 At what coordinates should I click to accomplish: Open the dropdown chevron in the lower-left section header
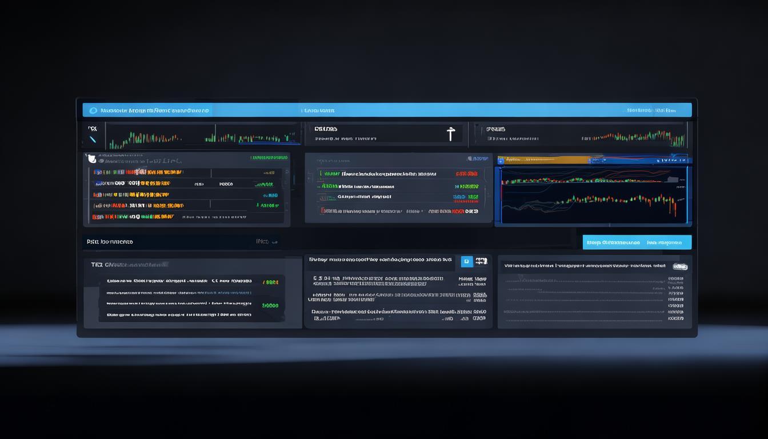click(x=263, y=242)
